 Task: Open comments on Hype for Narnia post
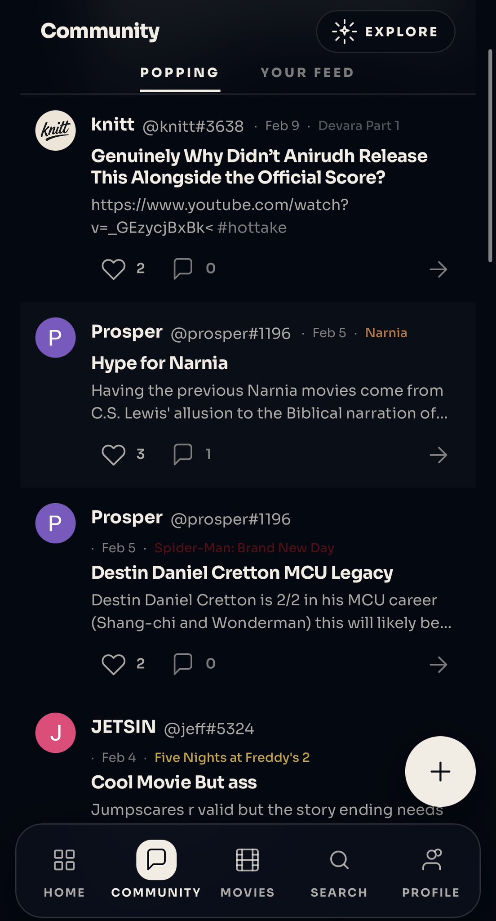point(183,454)
